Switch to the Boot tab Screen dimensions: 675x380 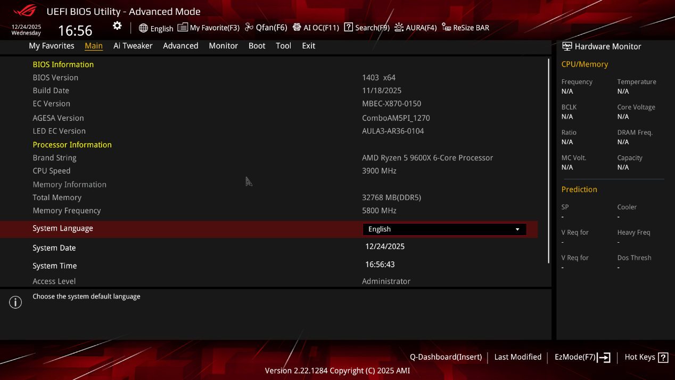pyautogui.click(x=257, y=46)
